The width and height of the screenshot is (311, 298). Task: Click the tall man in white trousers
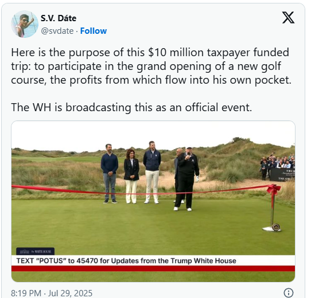coord(152,172)
